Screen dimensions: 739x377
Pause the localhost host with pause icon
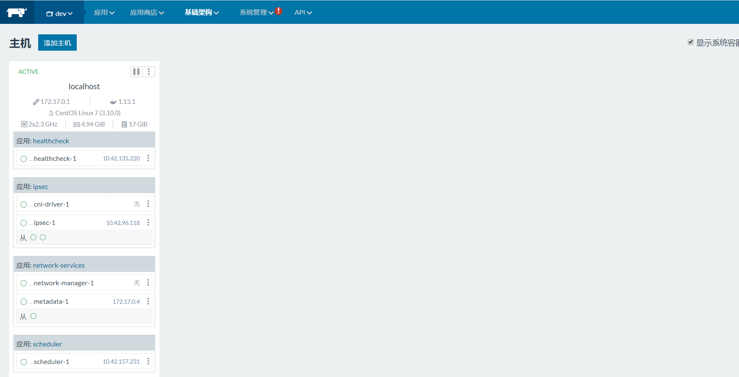point(136,72)
